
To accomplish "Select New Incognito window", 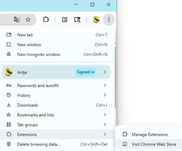I will tap(56, 55).
